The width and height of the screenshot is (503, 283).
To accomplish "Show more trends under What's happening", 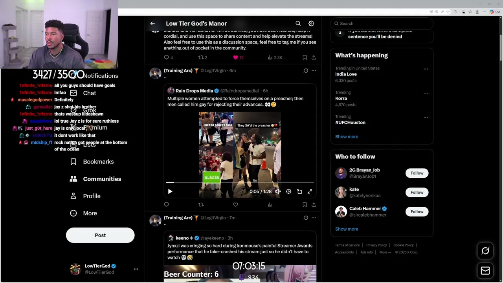I will 347,137.
